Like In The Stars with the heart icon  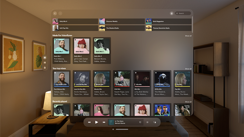tap(140, 122)
